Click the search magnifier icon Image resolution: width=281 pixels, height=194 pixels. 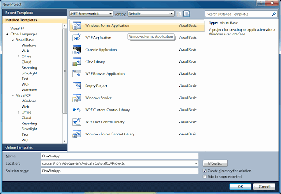(274, 14)
